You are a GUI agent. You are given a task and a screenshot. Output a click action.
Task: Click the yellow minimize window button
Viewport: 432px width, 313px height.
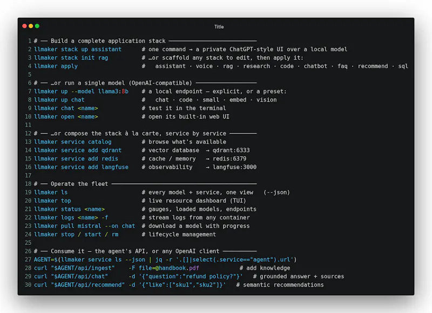tap(31, 26)
